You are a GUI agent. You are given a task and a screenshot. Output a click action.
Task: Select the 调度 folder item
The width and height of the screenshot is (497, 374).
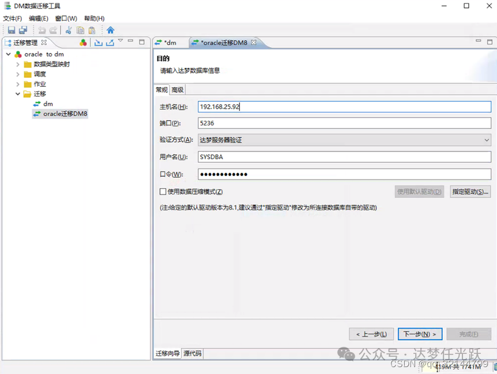(35, 74)
